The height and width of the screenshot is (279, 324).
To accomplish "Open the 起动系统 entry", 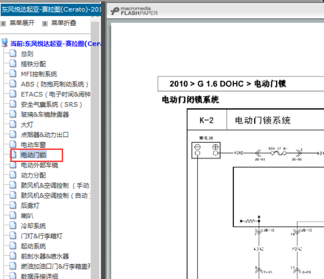I will point(33,246).
